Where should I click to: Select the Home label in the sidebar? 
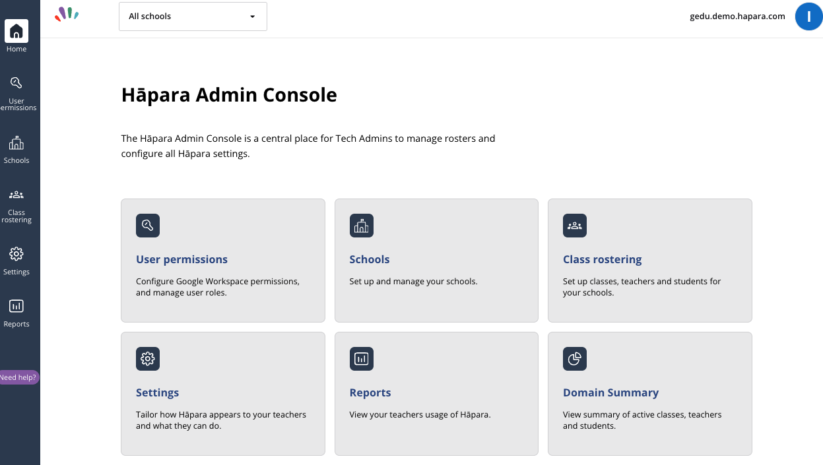pos(16,49)
